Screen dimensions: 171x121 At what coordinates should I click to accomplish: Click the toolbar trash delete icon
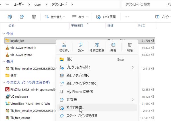coord(34,17)
